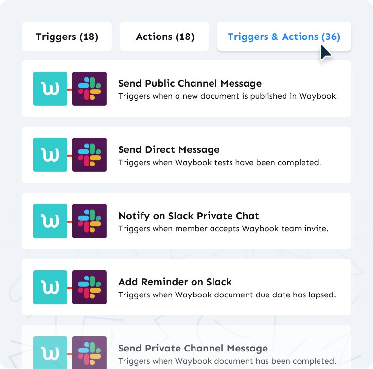Select the Triggers & Actions (36) tab
Screen dimensions: 373x369
(x=284, y=37)
